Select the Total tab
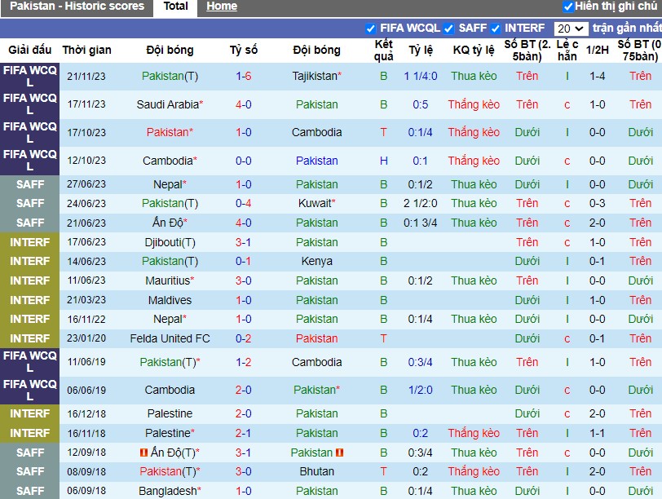662x499 pixels. pos(175,7)
